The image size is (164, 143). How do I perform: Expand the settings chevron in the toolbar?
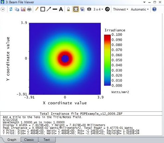(3, 9)
